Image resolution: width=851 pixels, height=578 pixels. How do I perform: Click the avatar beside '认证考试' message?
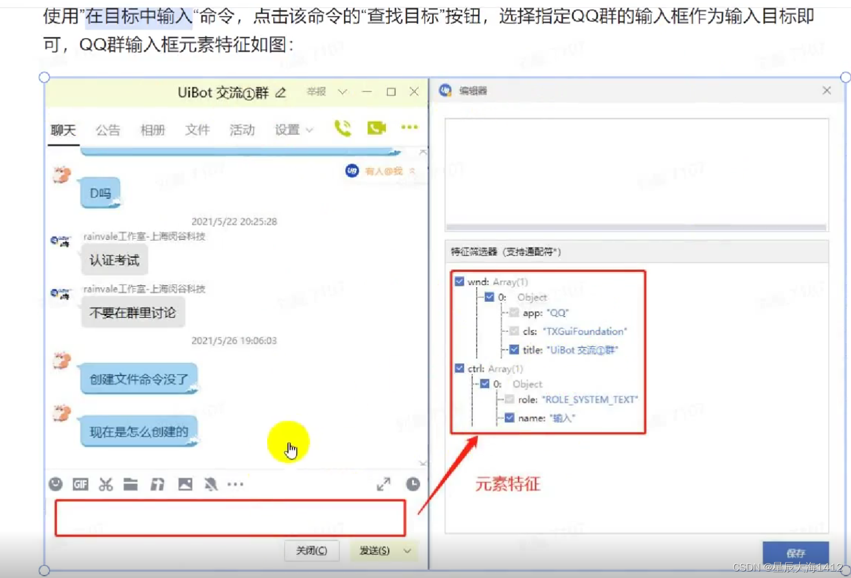[61, 241]
